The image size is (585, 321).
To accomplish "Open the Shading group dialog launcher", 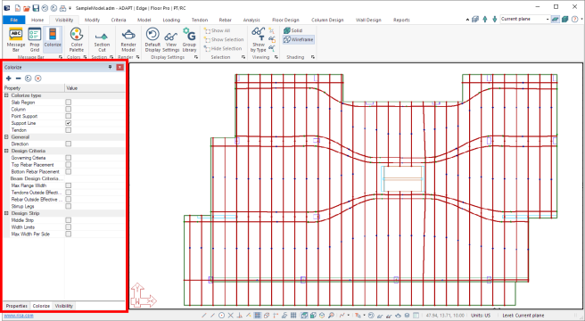I will pyautogui.click(x=313, y=57).
